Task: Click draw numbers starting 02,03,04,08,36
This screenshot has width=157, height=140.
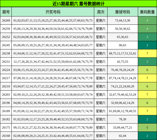Action: coord(53,37)
